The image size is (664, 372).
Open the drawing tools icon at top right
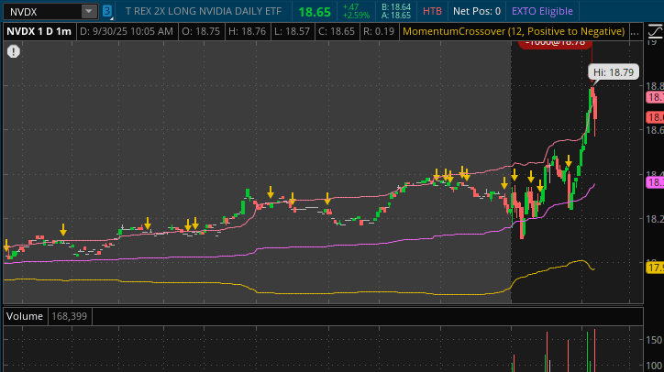click(655, 31)
